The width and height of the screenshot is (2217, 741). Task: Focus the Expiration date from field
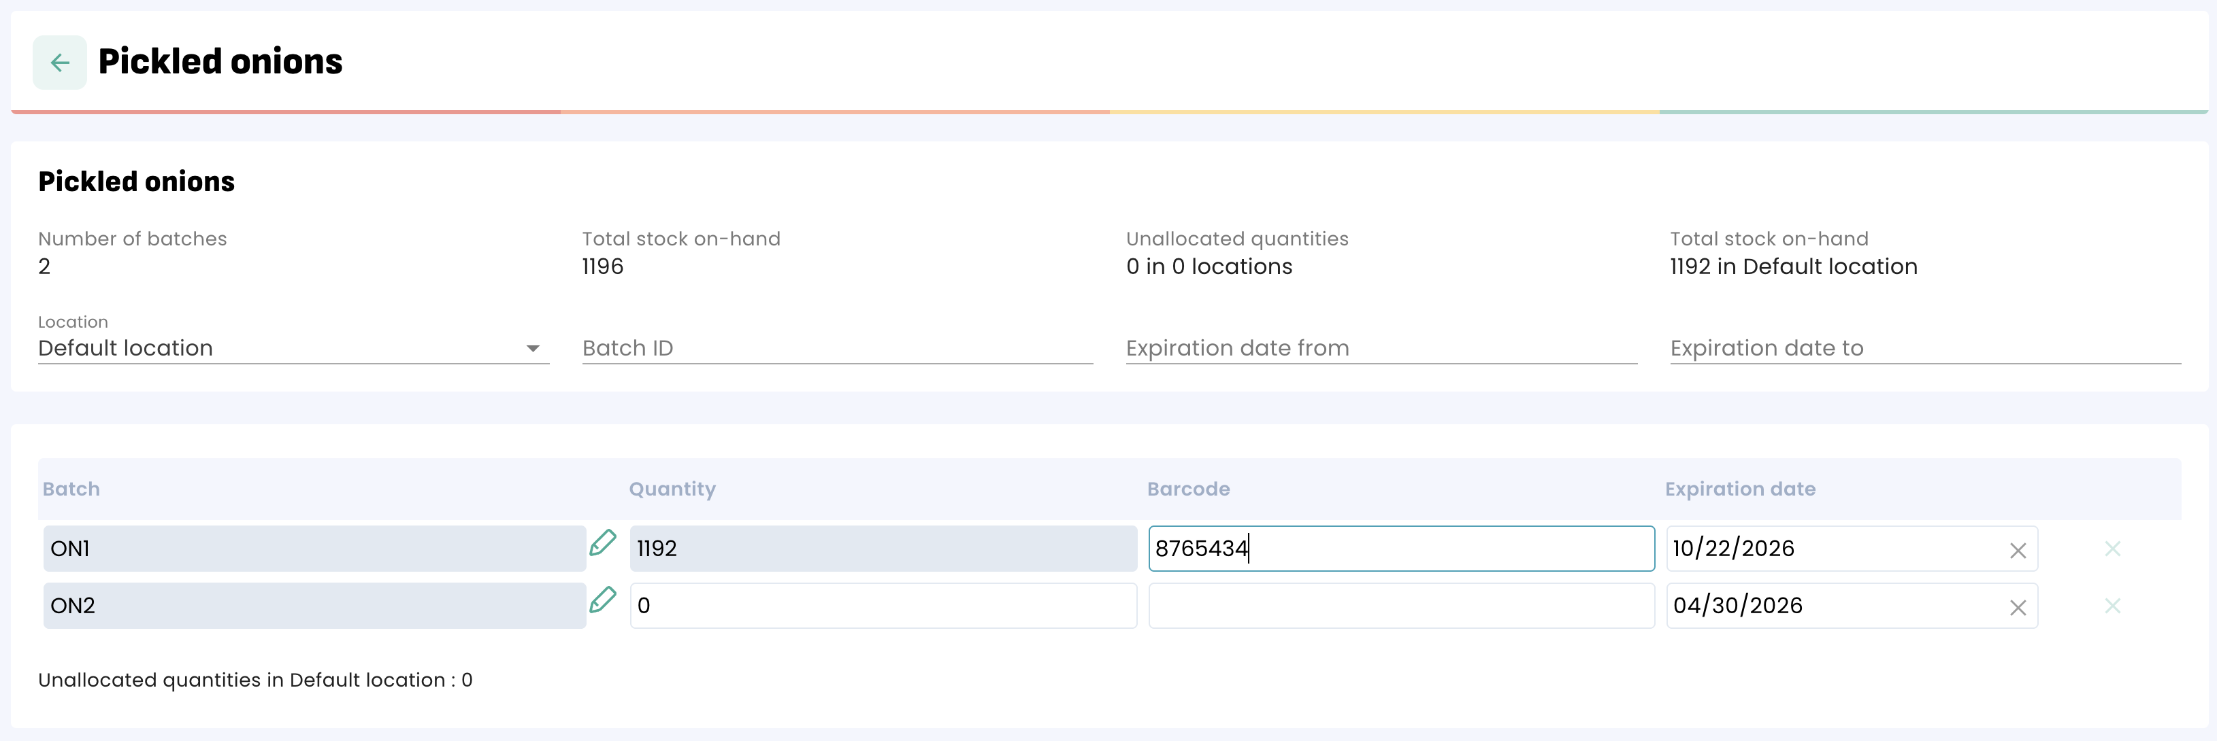coord(1381,348)
